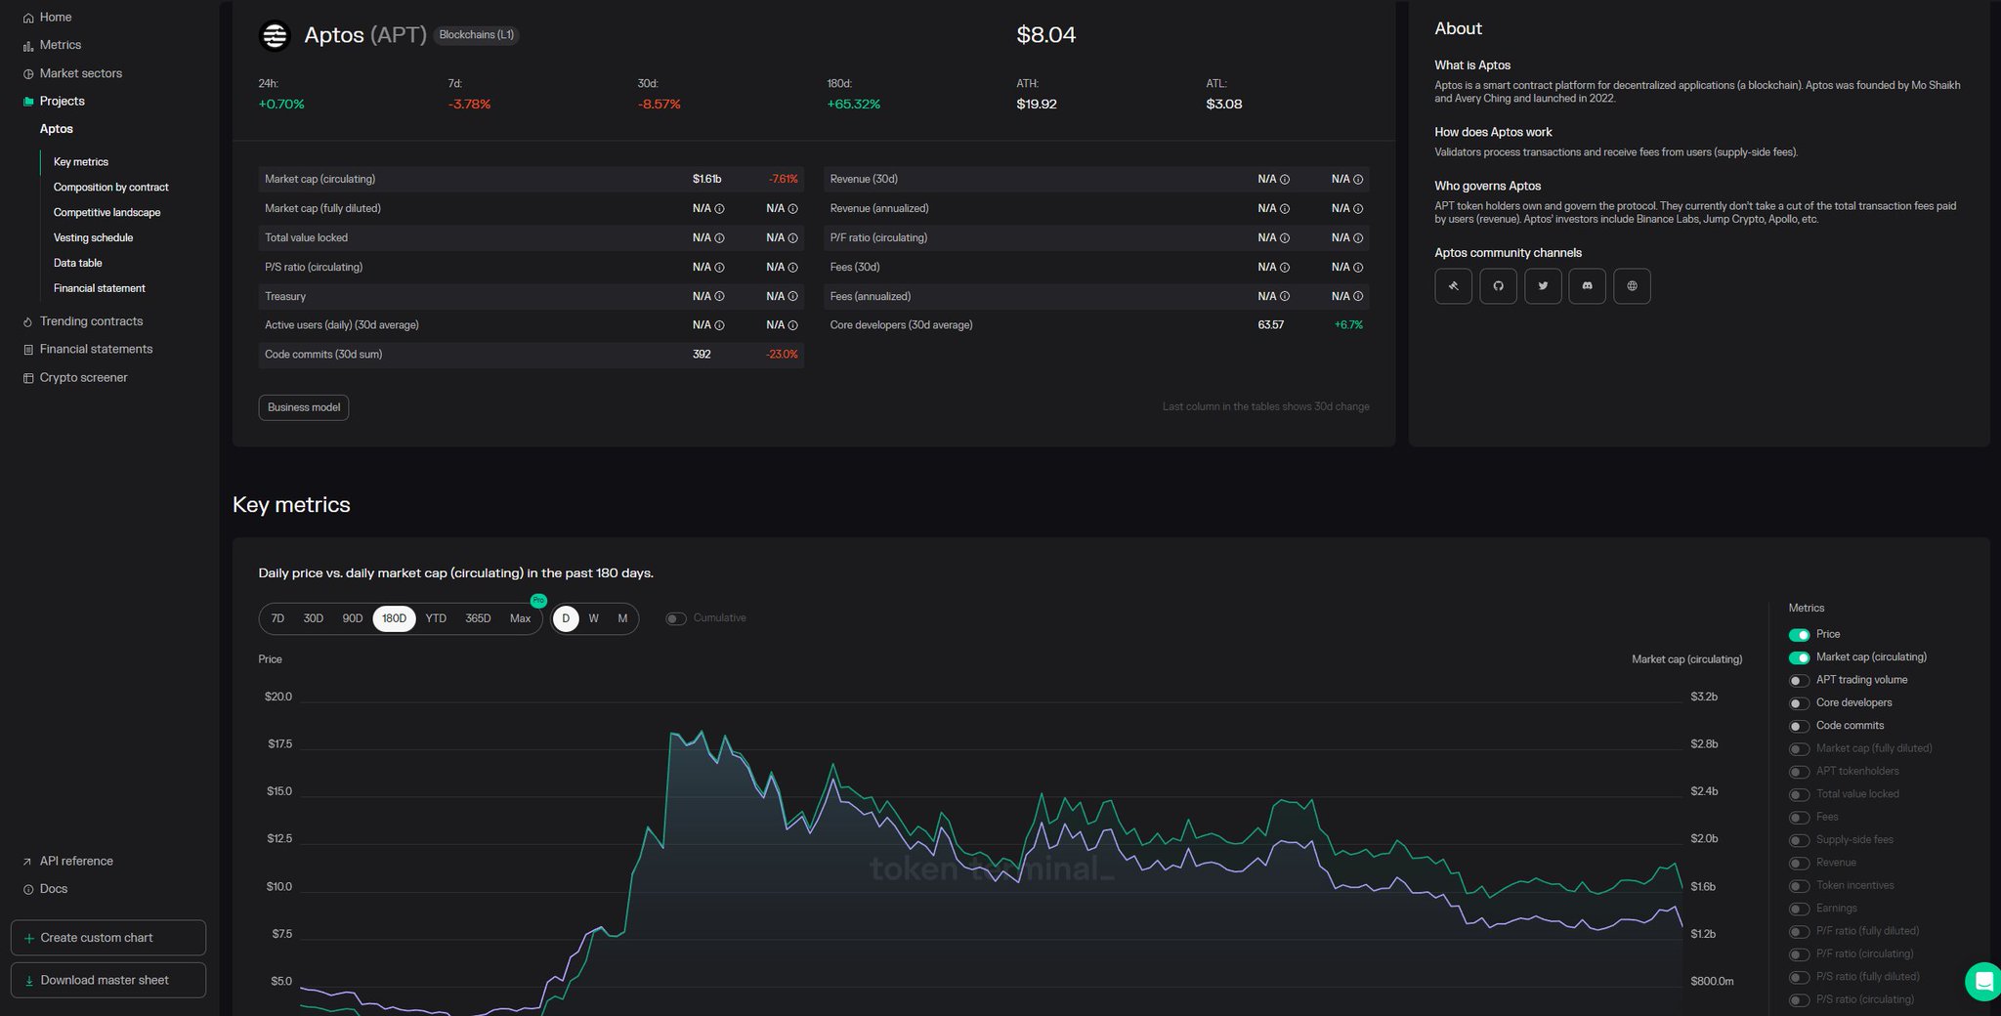The width and height of the screenshot is (2001, 1016).
Task: Click the Docs info icon in sidebar
Action: (x=28, y=889)
